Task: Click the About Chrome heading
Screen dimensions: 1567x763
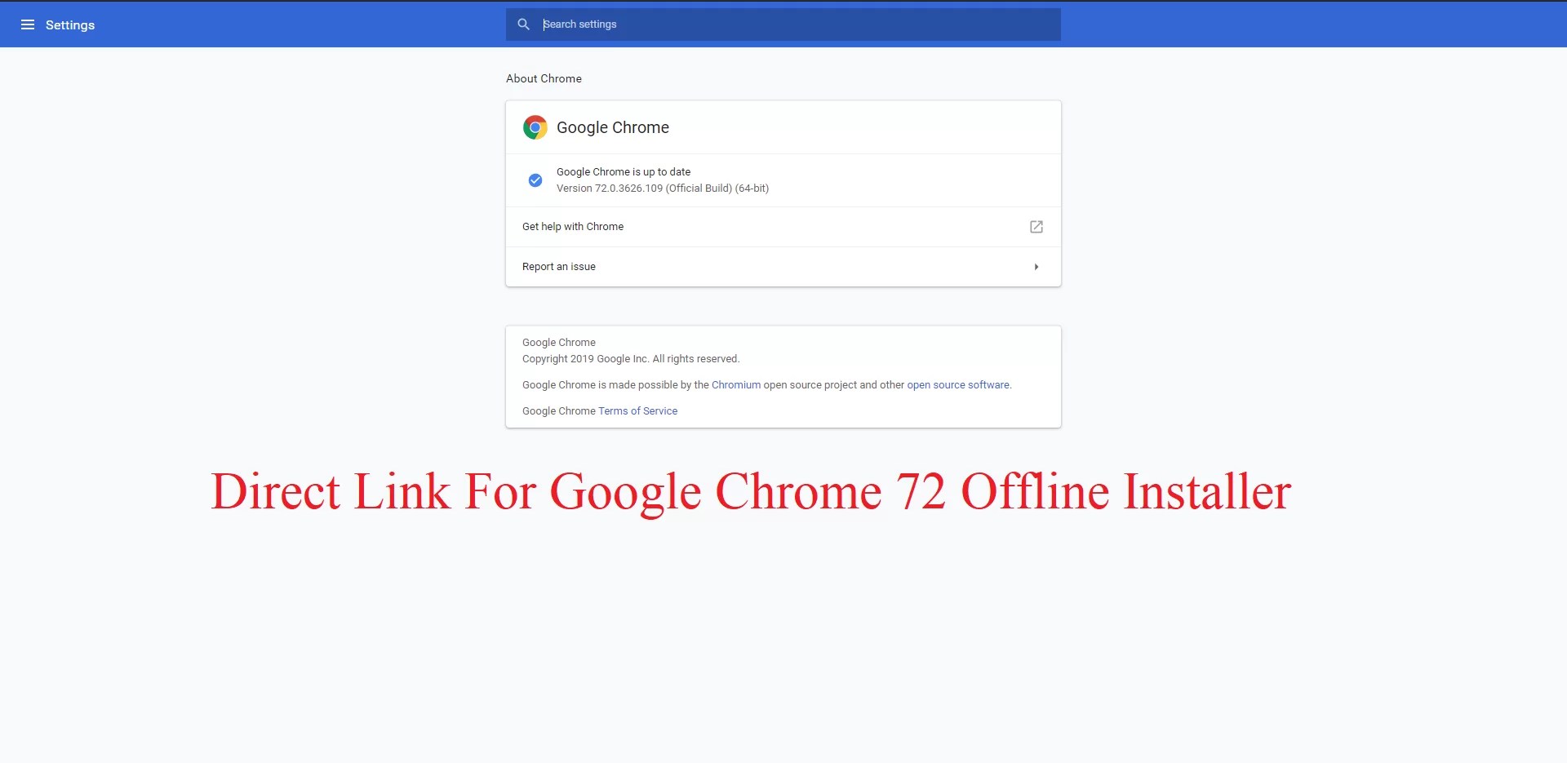Action: point(544,78)
